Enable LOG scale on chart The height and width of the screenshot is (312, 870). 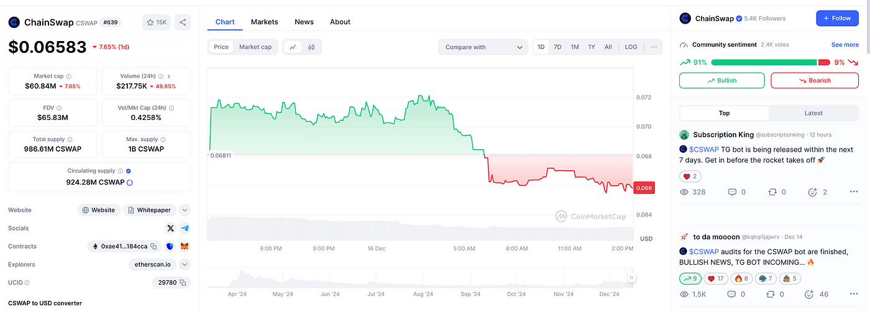(x=631, y=47)
